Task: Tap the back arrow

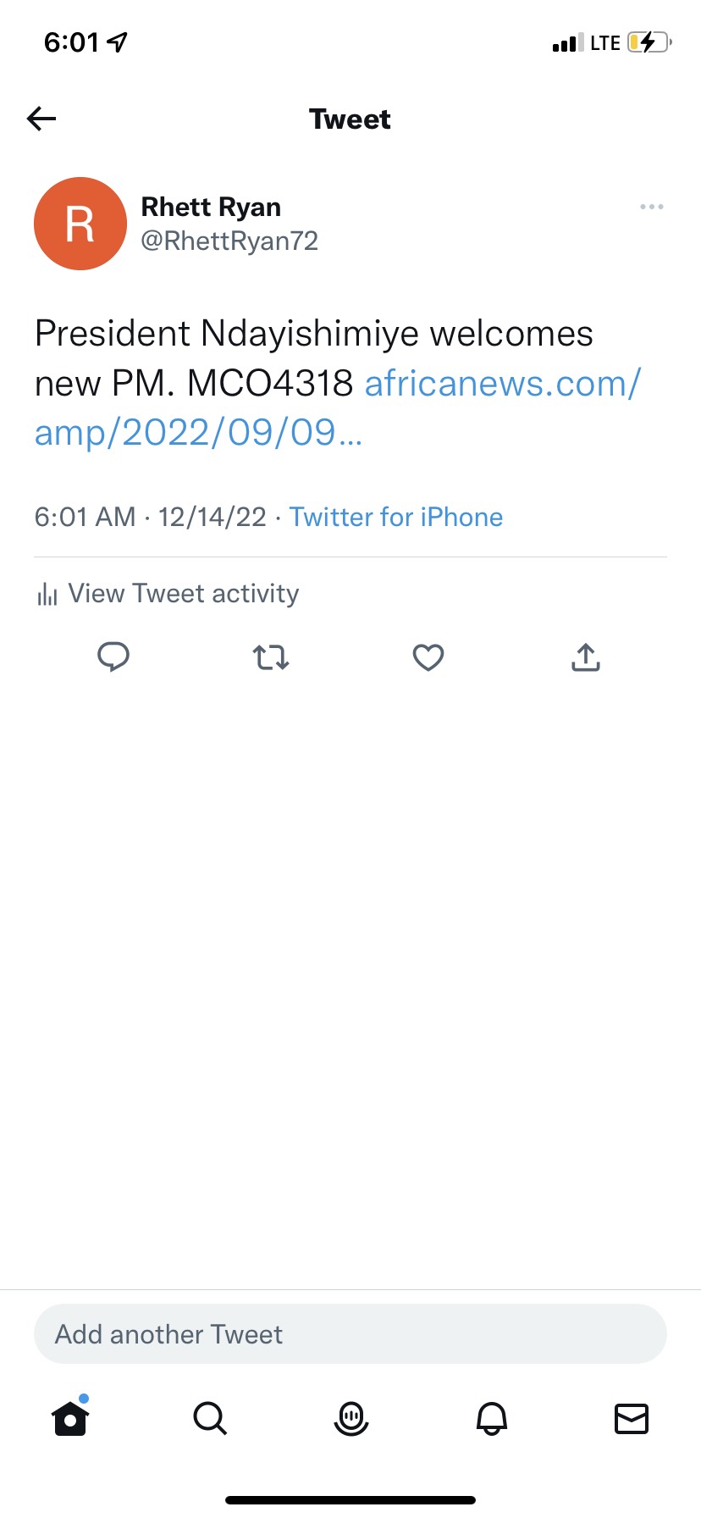Action: pyautogui.click(x=41, y=119)
